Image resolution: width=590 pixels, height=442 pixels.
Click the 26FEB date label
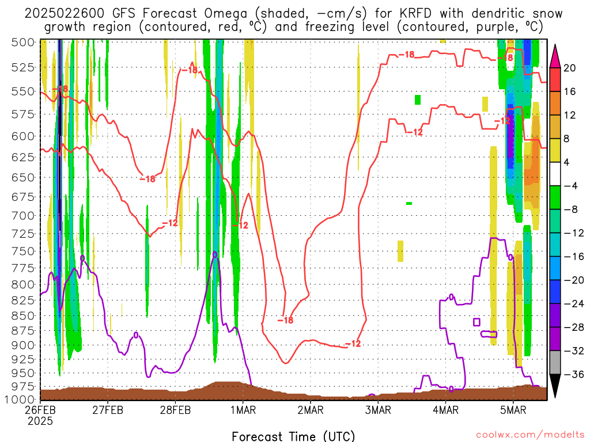[40, 410]
